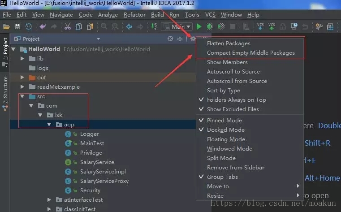This screenshot has width=341, height=212.
Task: Click Scroll from Source crosshair icon
Action: [x=170, y=39]
